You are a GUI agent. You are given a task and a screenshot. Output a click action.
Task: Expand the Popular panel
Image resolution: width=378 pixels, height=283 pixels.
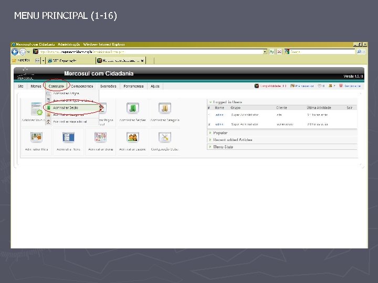211,133
